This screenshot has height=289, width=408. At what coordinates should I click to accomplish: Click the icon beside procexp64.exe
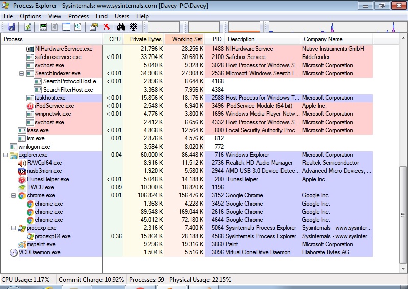pyautogui.click(x=30, y=236)
